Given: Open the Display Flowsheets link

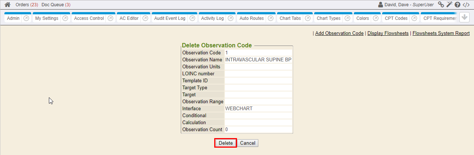Looking at the screenshot, I should coord(388,33).
